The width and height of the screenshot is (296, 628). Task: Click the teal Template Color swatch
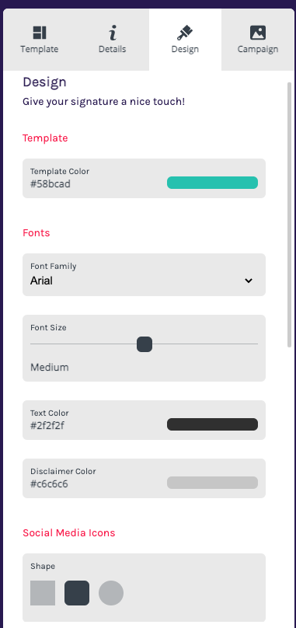212,183
